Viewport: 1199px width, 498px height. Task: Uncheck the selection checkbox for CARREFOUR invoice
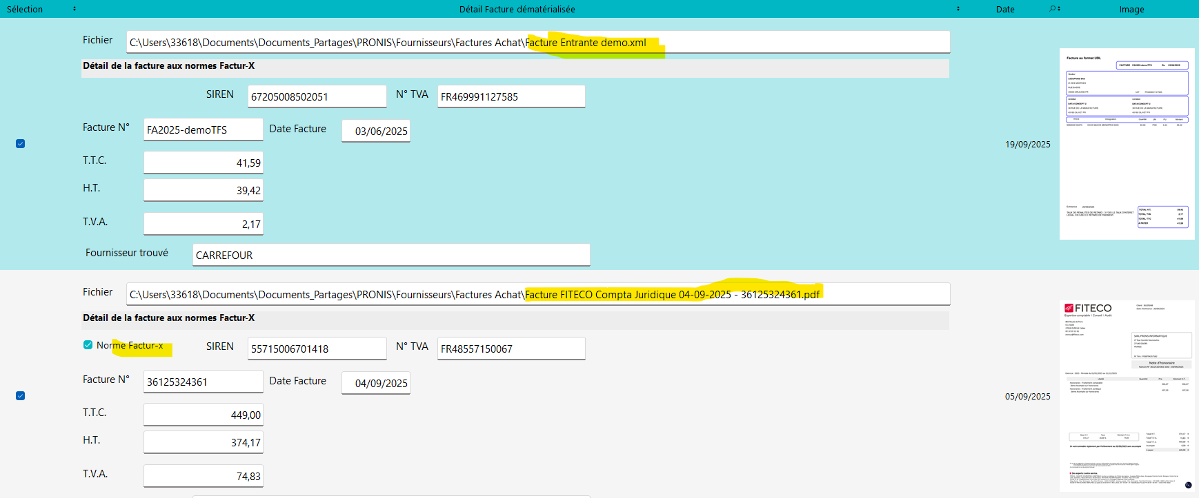(20, 144)
